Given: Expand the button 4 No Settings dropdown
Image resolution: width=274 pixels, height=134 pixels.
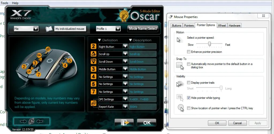Looking at the screenshot, I should (125, 77).
